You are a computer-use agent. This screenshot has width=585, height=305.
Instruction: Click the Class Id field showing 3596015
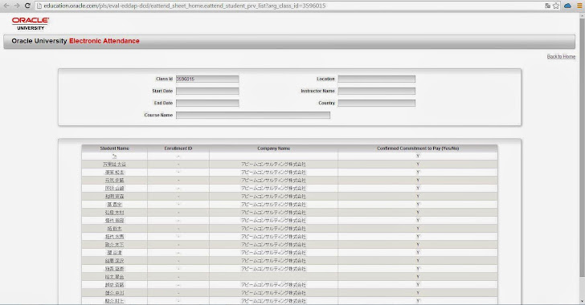pos(207,79)
